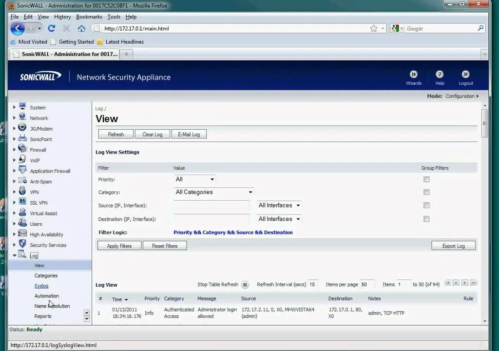This screenshot has height=351, width=499.
Task: Click the SSL VPN icon in sidebar
Action: click(22, 201)
